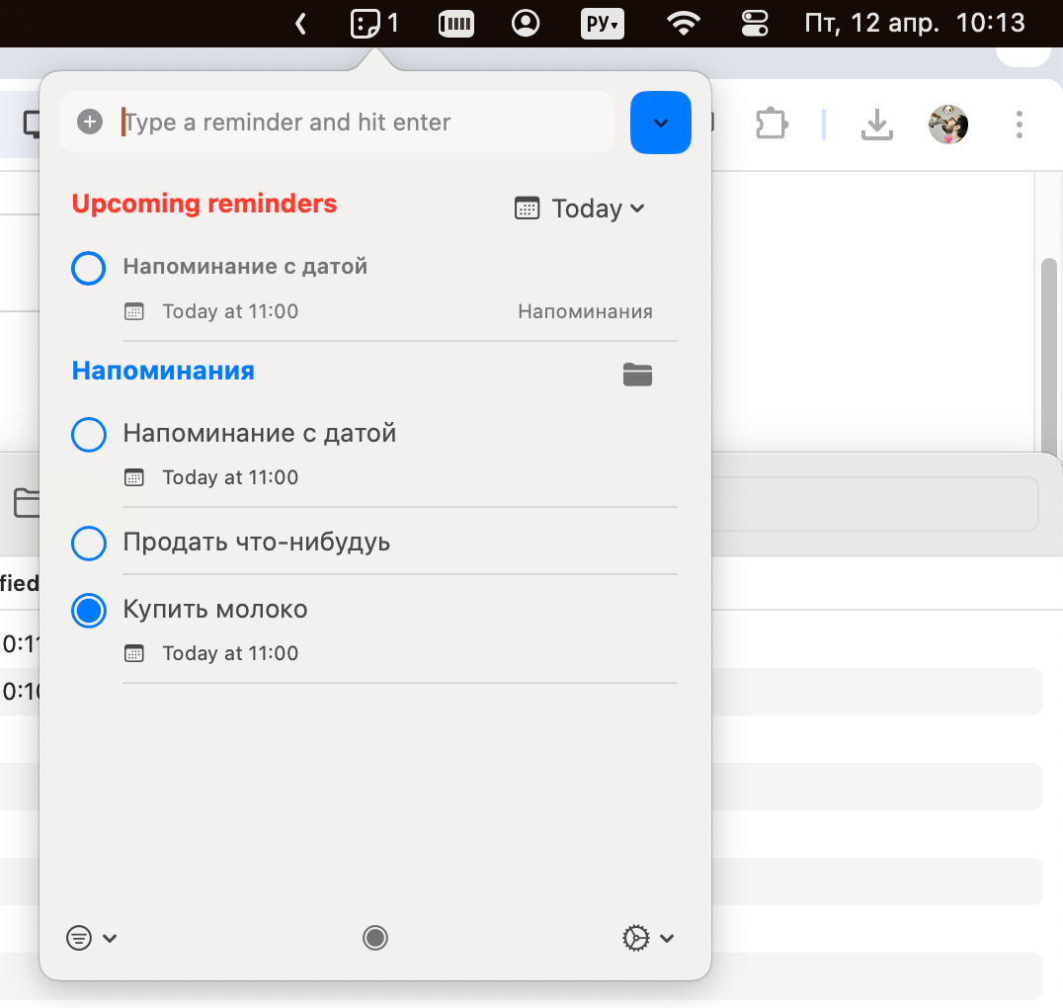Screen dimensions: 1063x1008
Task: Mark 'Продать что-нибудуь' as complete
Action: click(88, 543)
